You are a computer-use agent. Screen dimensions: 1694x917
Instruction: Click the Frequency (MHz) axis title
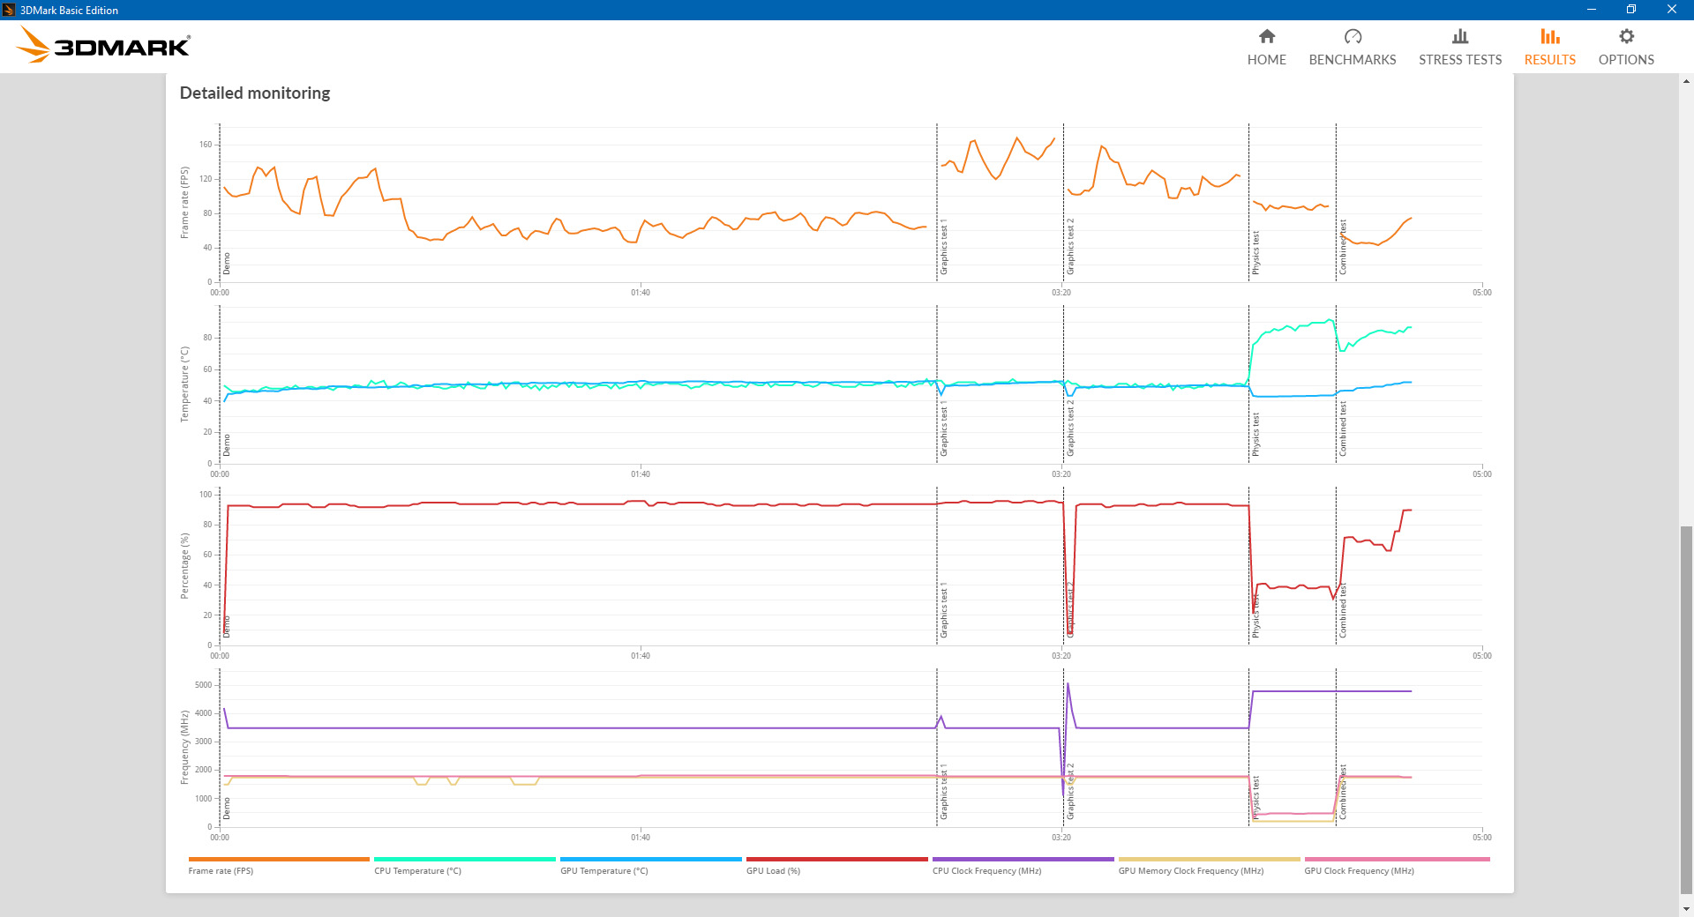[184, 748]
